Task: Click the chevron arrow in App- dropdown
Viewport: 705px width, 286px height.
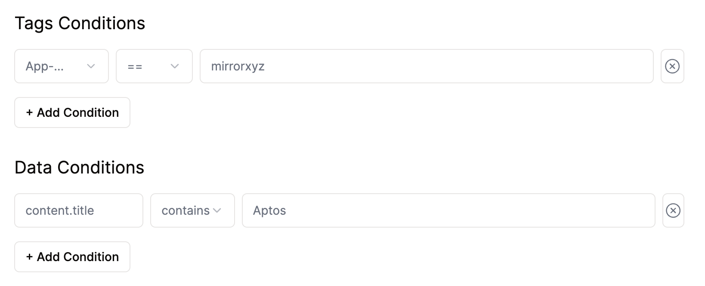Action: tap(91, 66)
